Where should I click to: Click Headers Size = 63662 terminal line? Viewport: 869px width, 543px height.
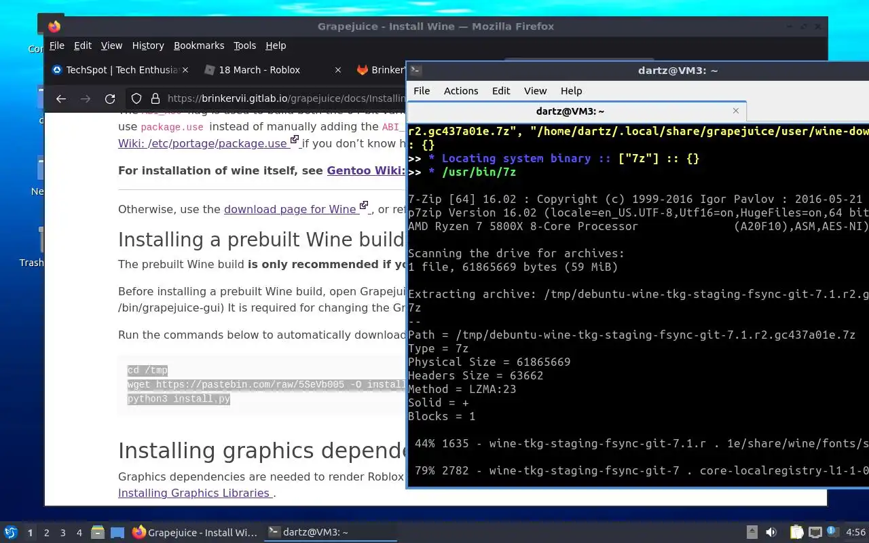(476, 375)
